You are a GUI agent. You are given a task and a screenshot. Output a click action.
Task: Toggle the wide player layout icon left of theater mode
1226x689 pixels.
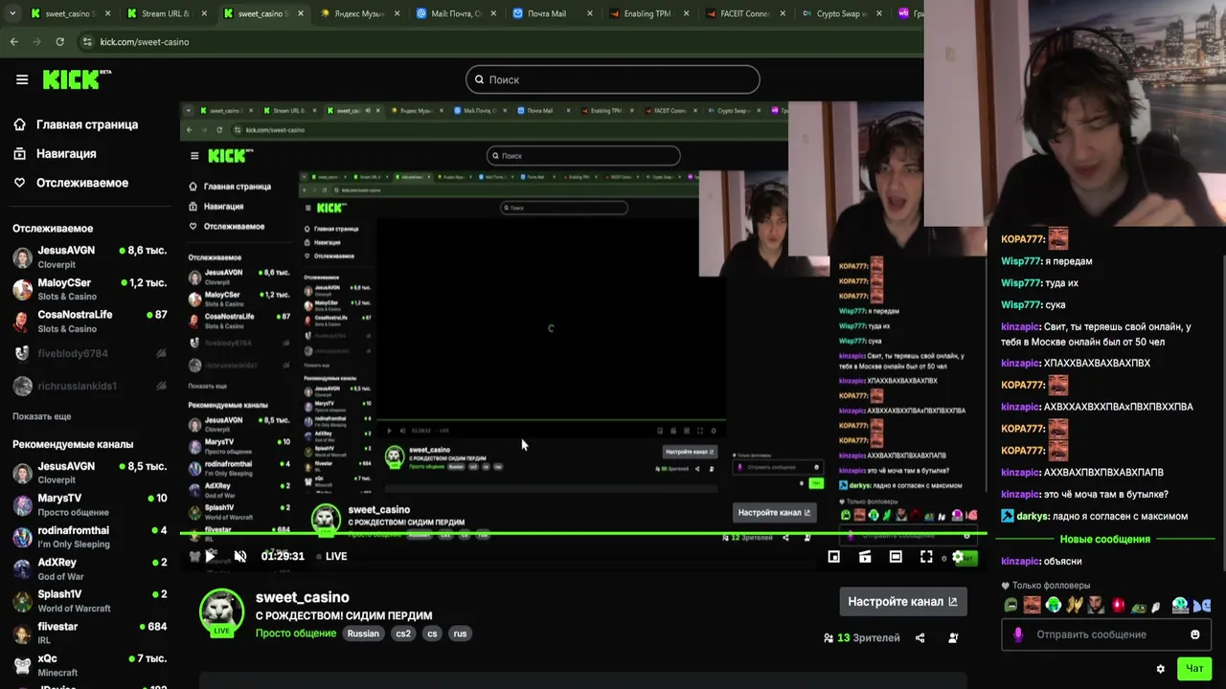pos(865,557)
